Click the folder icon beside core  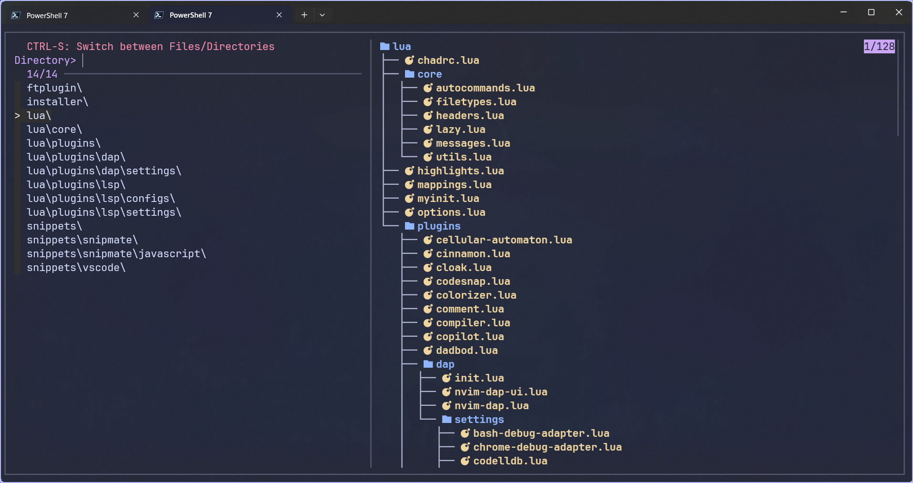(409, 74)
